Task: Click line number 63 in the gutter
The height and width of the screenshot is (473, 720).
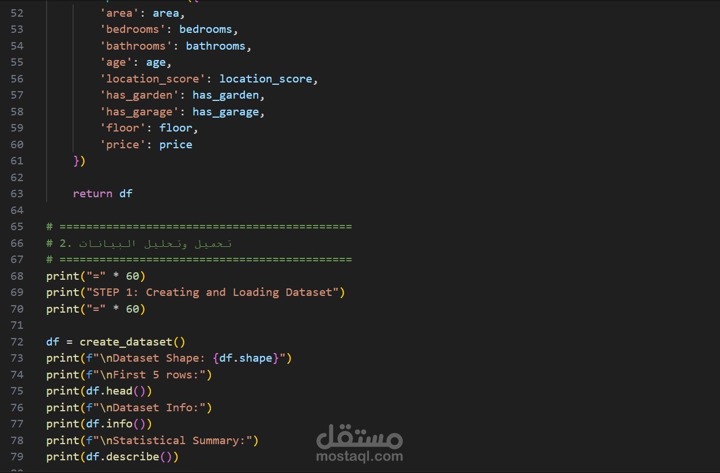Action: (x=17, y=193)
